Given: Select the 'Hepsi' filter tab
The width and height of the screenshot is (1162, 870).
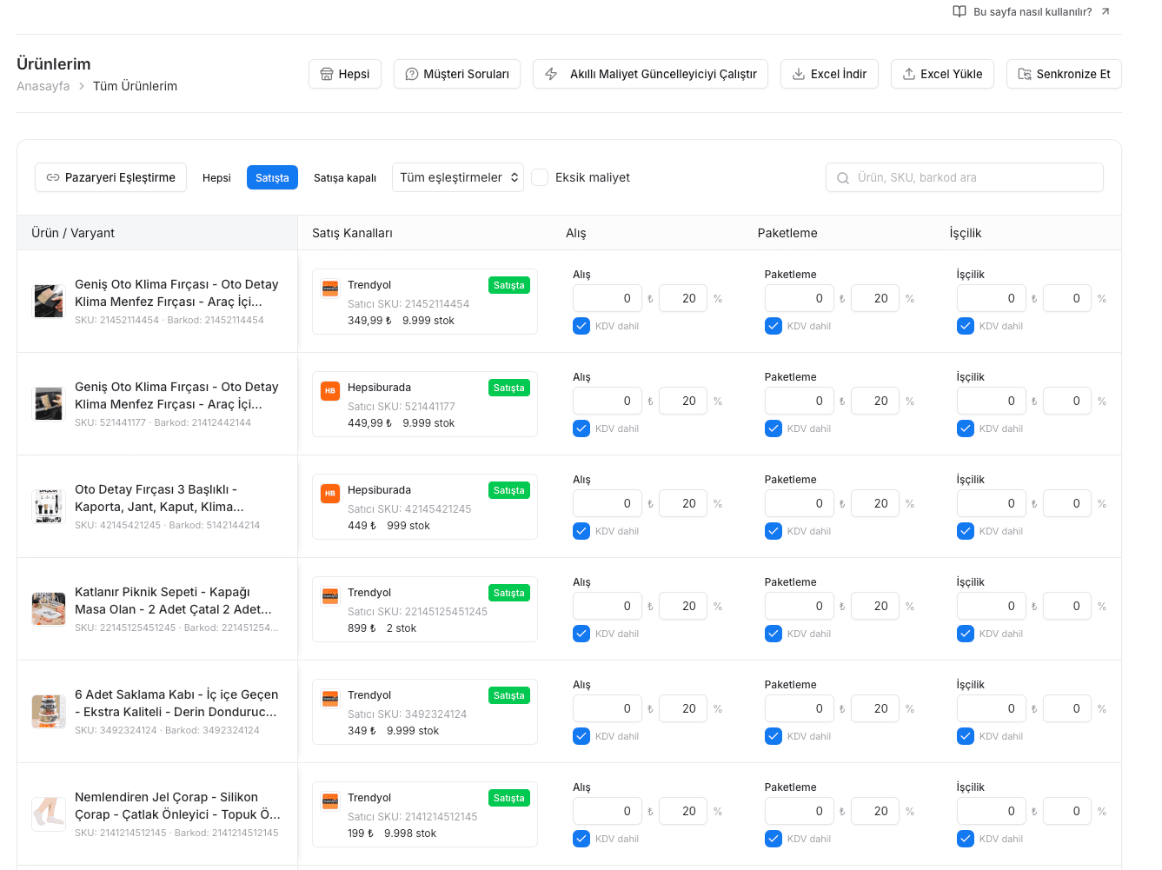Looking at the screenshot, I should click(x=216, y=177).
